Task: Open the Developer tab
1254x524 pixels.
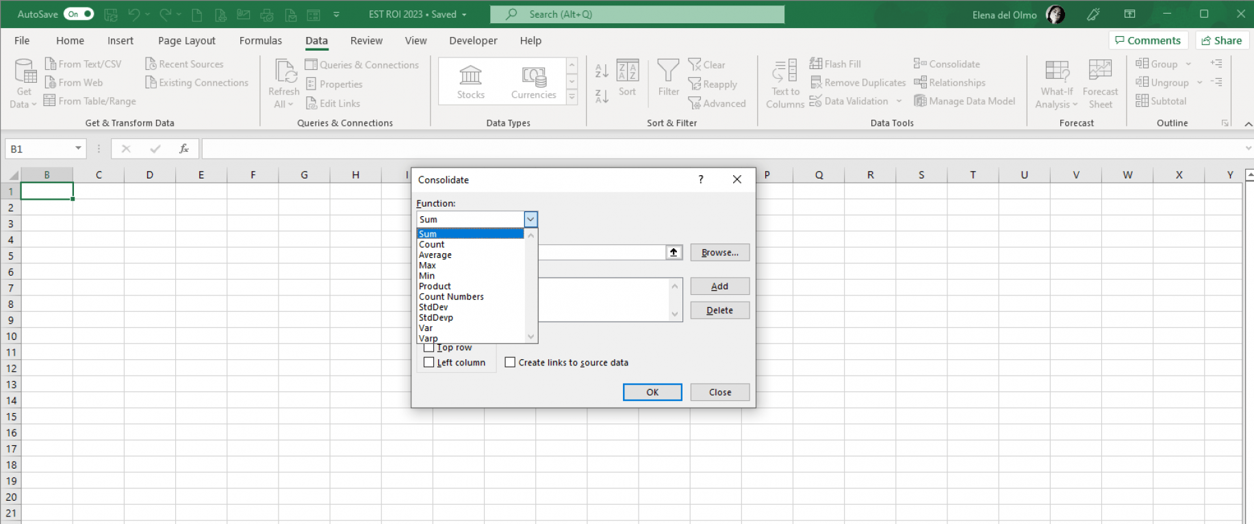Action: [473, 41]
